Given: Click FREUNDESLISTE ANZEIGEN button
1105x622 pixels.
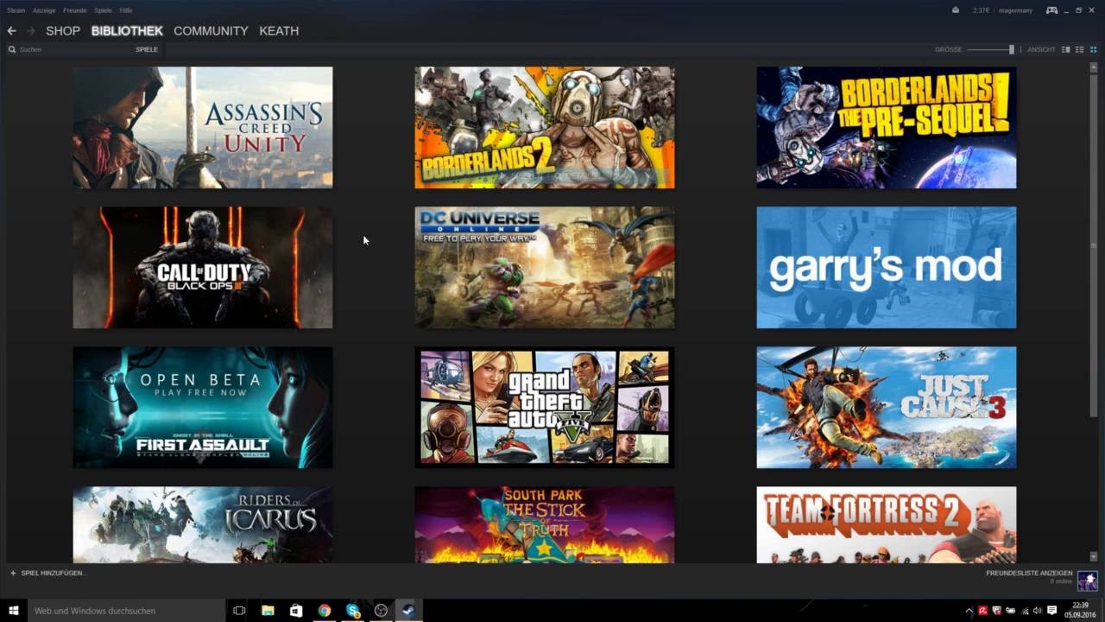Looking at the screenshot, I should (x=1029, y=573).
